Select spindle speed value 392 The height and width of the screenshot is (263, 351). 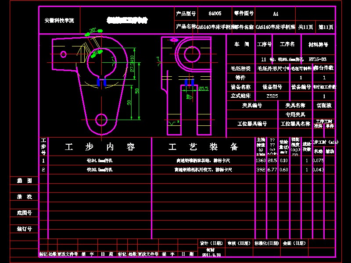point(261,170)
